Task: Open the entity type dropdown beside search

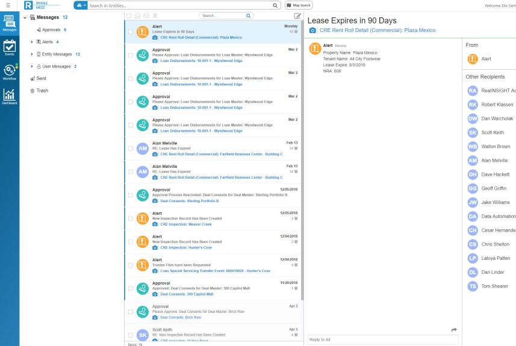Action: coord(81,5)
